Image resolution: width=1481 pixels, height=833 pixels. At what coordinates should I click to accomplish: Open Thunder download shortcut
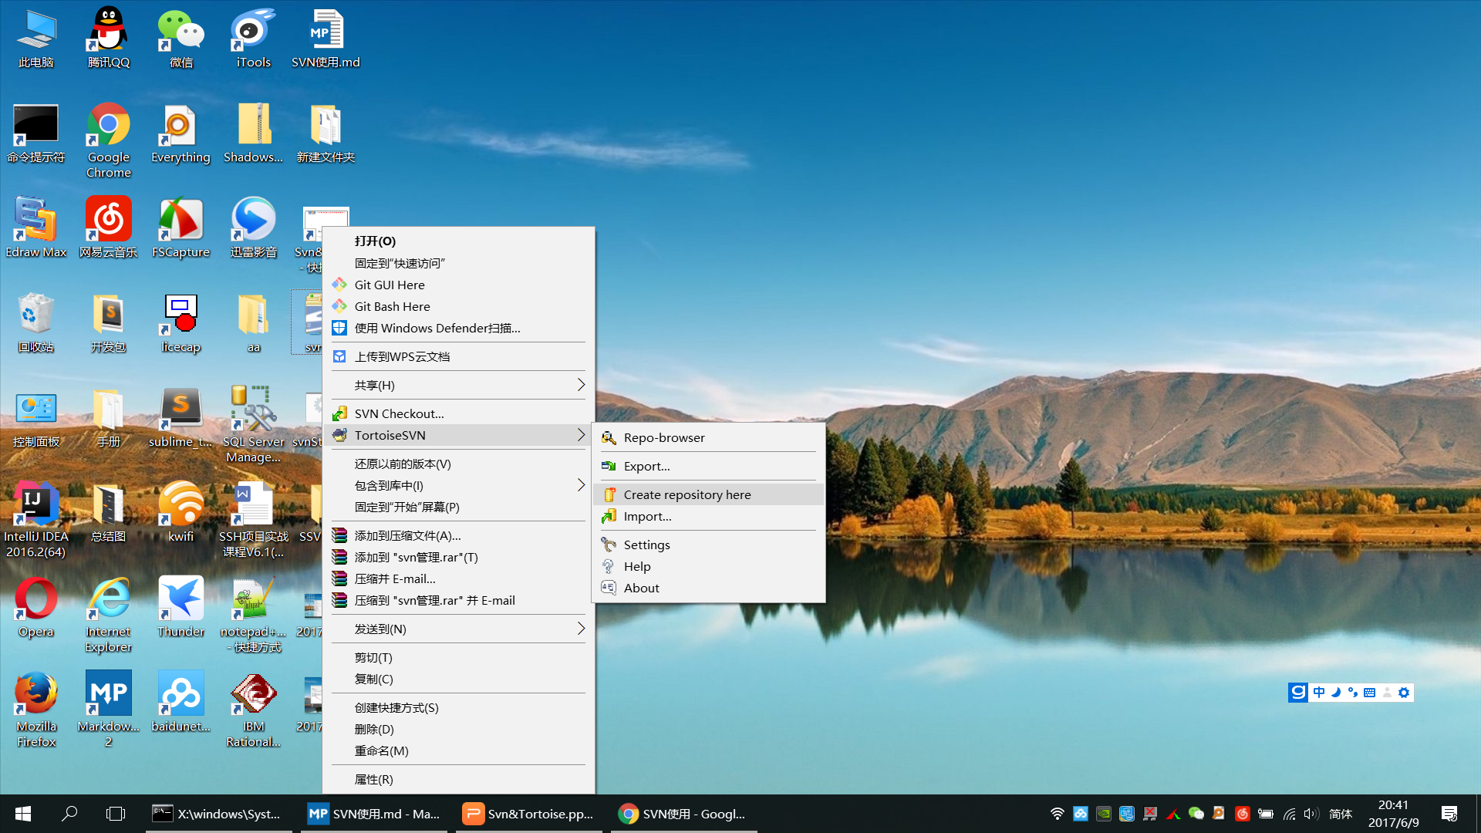tap(181, 608)
